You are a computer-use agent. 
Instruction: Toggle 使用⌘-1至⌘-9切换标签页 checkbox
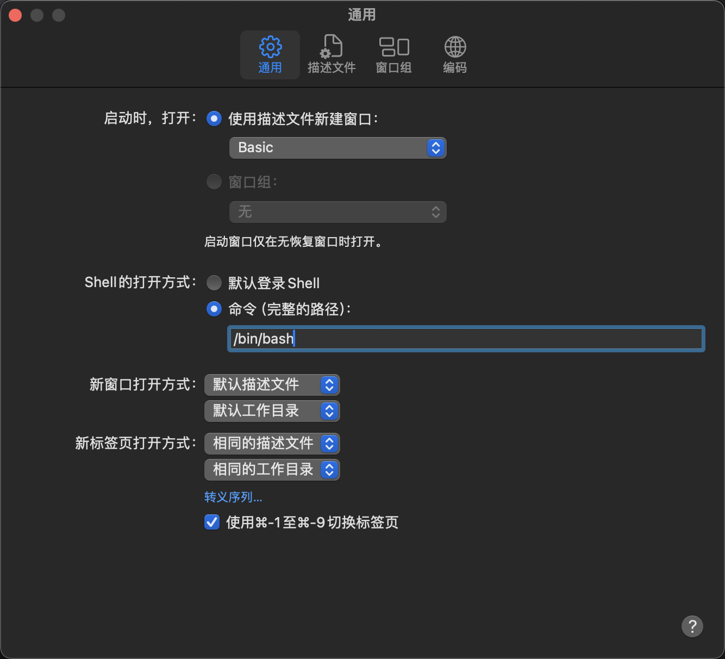point(212,522)
